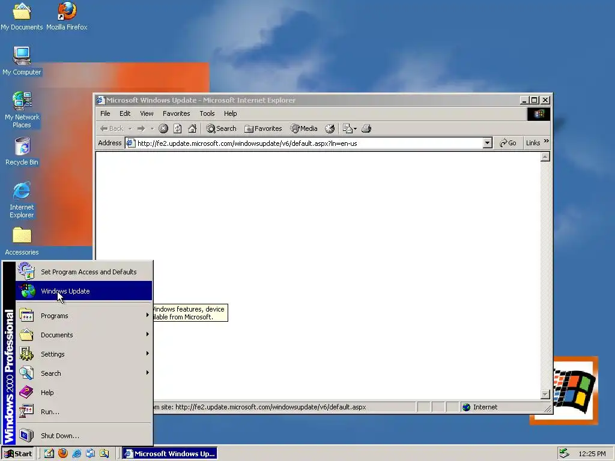Open the Edit menu

[125, 113]
